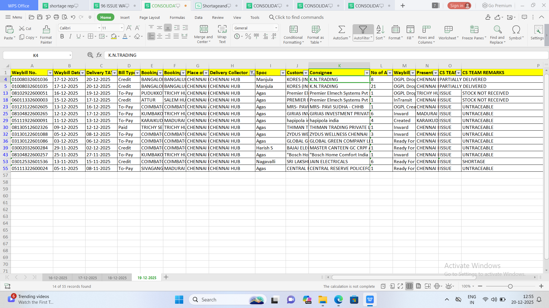Open the Page Layout ribbon tab
The height and width of the screenshot is (308, 549).
150,17
